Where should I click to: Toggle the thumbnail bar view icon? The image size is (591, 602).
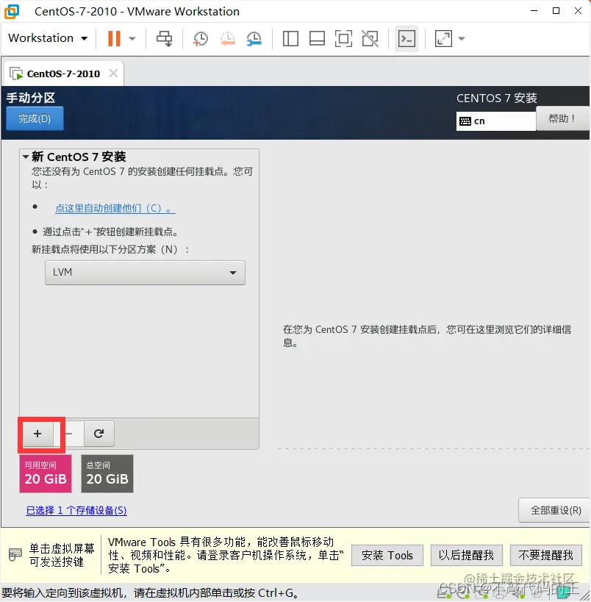pyautogui.click(x=317, y=38)
